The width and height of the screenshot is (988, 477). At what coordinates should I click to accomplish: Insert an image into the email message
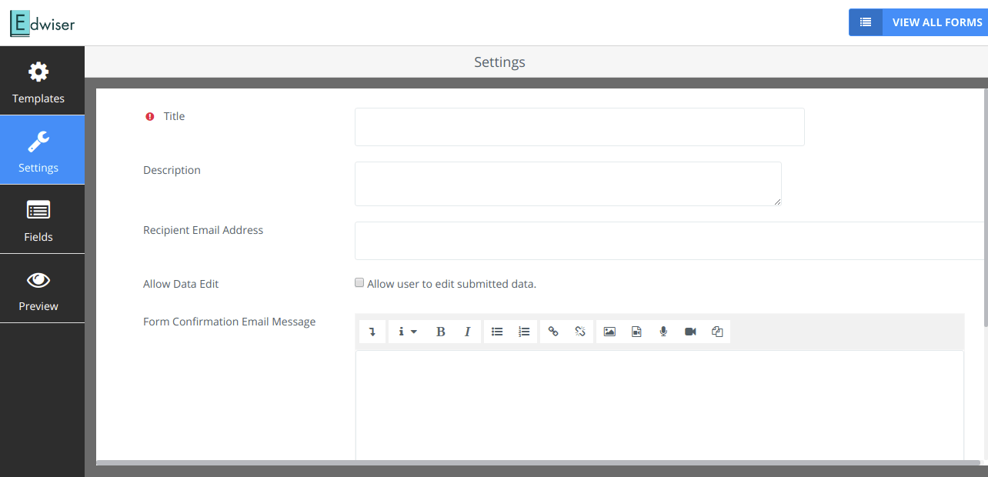609,331
